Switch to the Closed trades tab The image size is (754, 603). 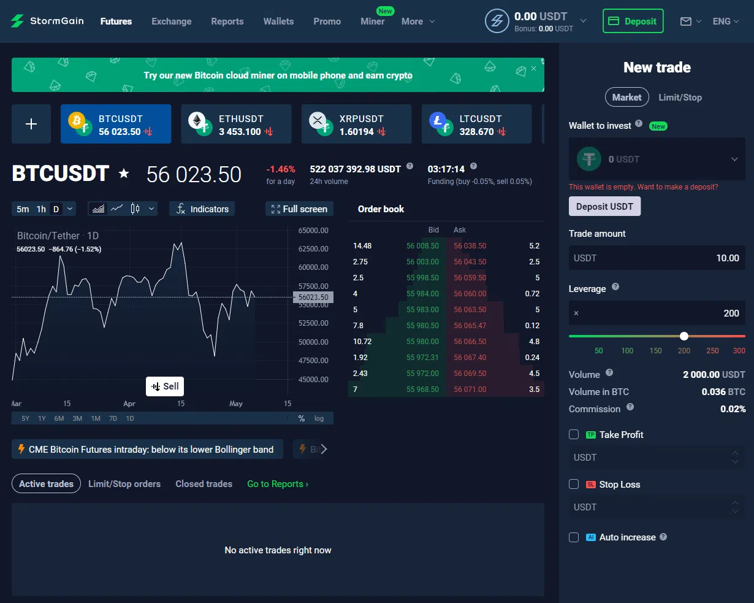[204, 484]
